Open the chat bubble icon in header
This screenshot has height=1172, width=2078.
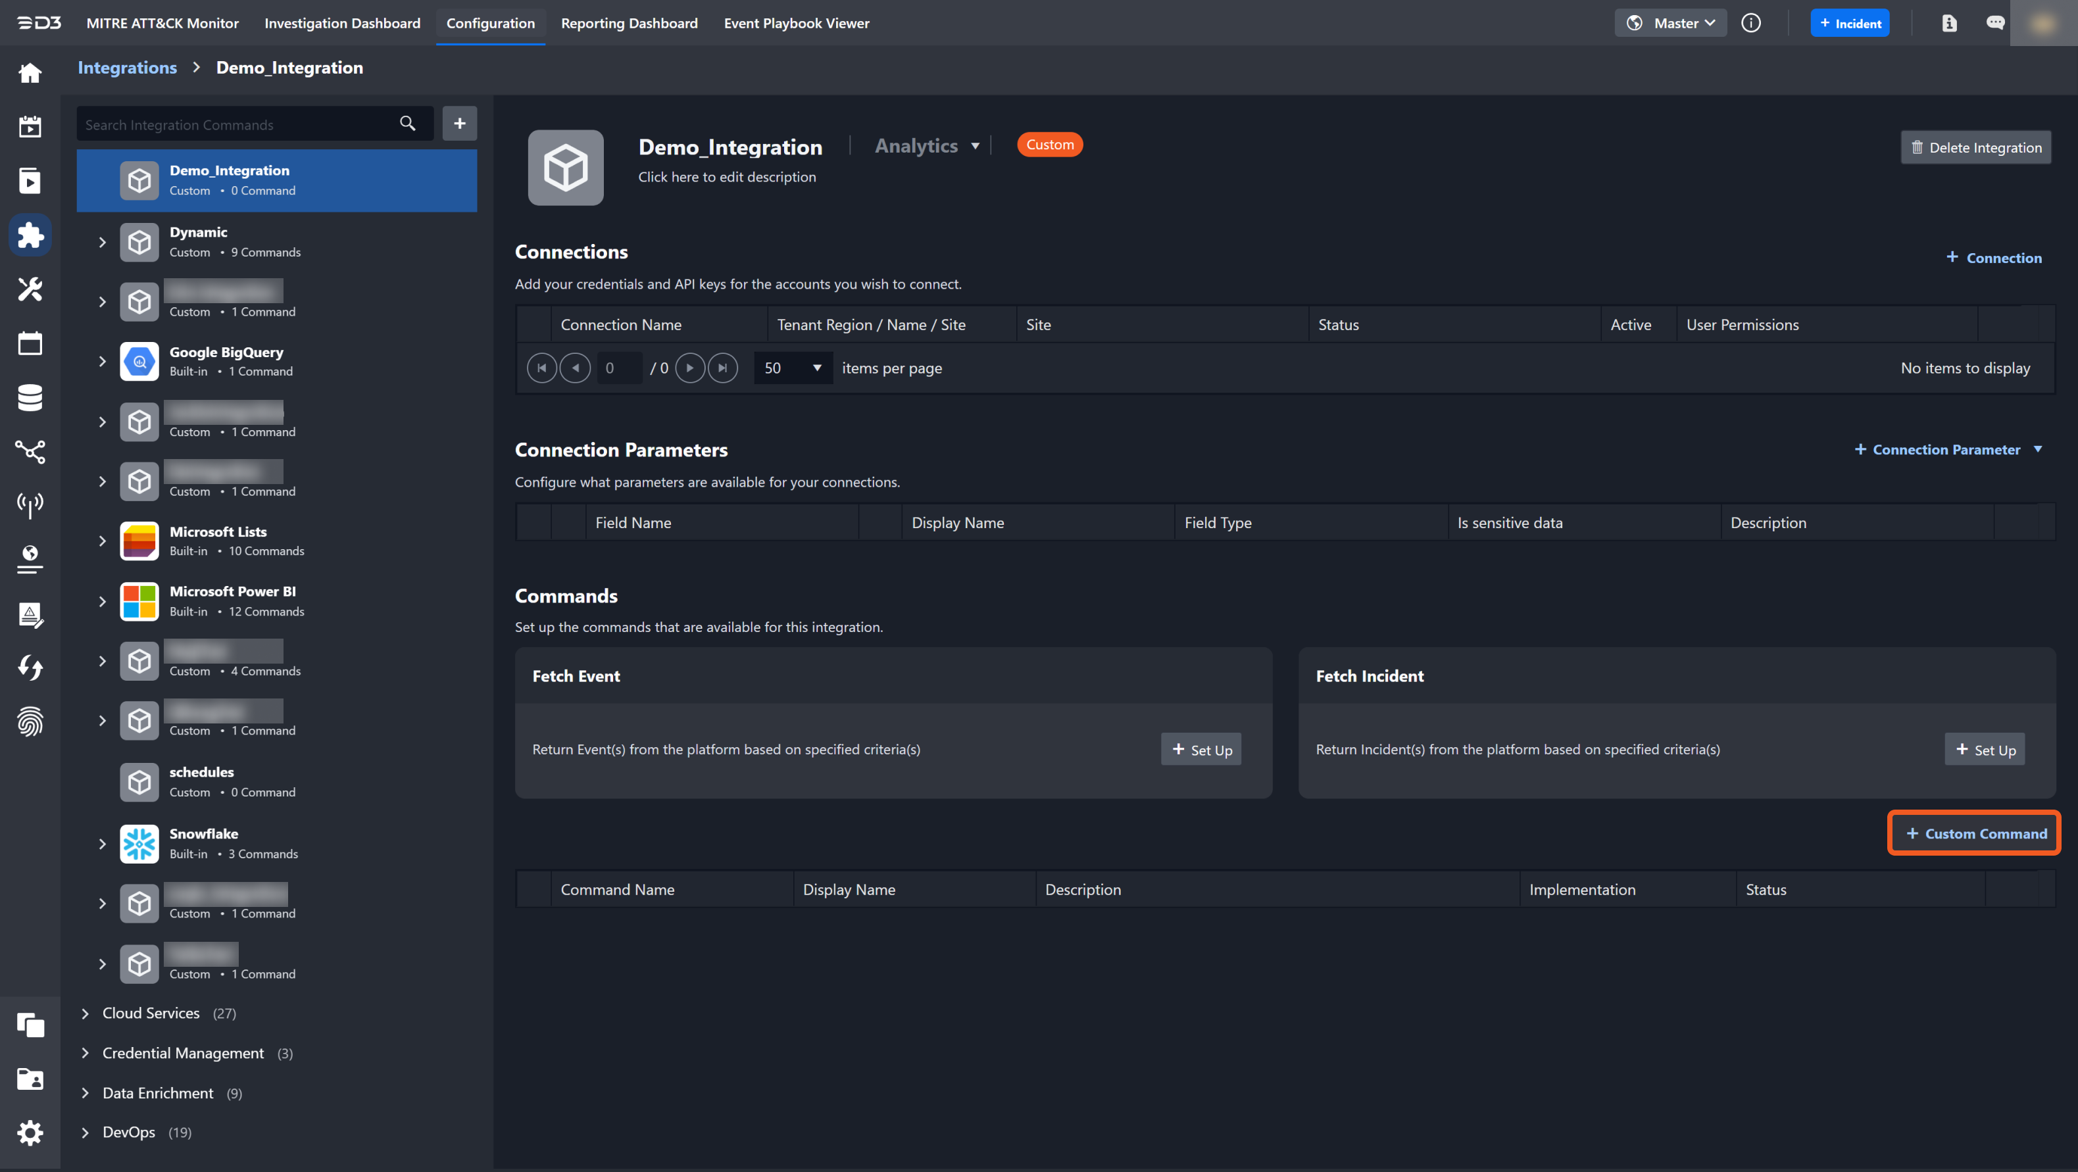point(1995,22)
